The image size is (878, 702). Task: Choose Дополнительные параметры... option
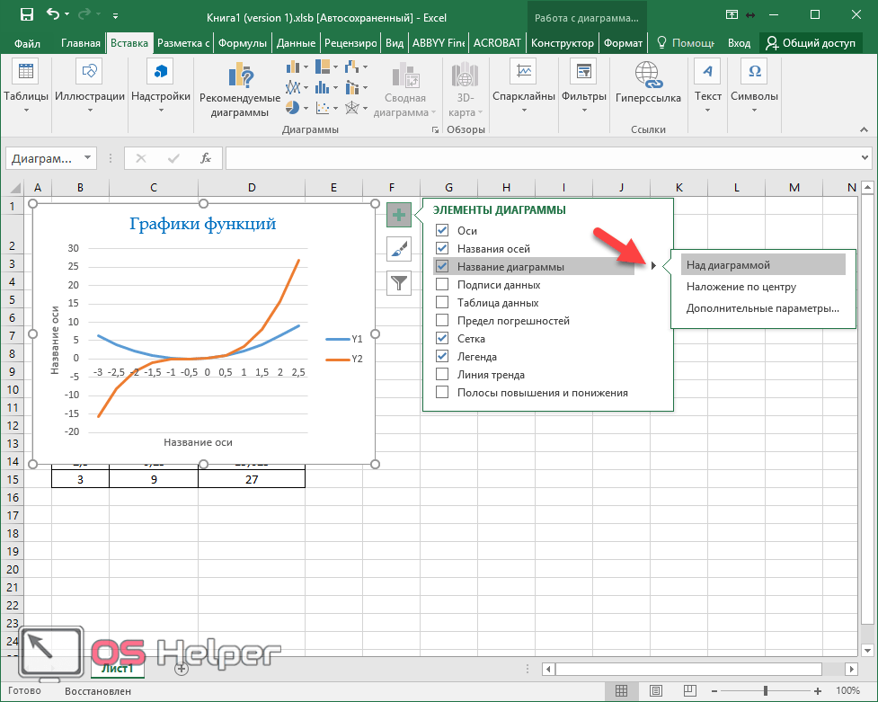pos(762,308)
